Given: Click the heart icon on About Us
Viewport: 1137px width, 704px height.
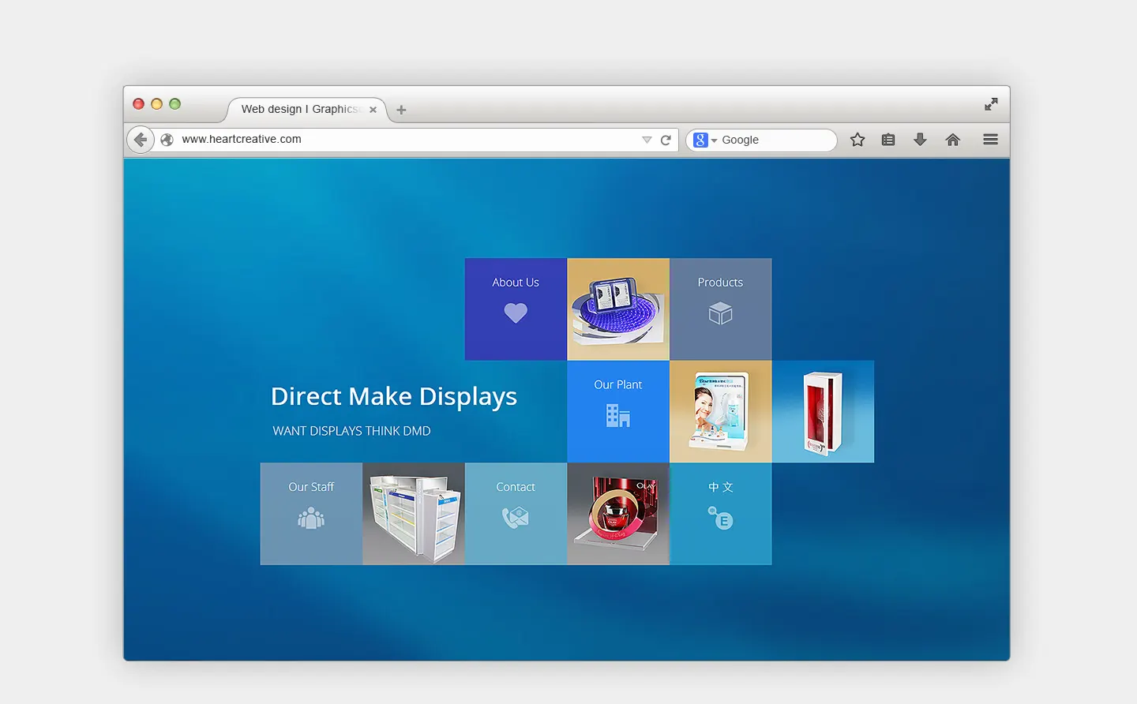Looking at the screenshot, I should [x=516, y=313].
